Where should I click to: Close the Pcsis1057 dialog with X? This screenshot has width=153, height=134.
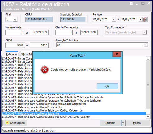pos(117,54)
